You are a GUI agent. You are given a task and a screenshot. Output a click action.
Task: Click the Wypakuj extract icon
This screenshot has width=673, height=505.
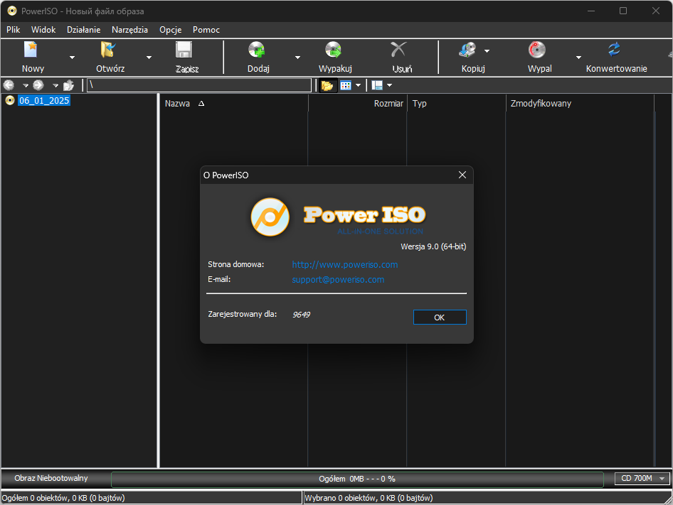(x=334, y=50)
